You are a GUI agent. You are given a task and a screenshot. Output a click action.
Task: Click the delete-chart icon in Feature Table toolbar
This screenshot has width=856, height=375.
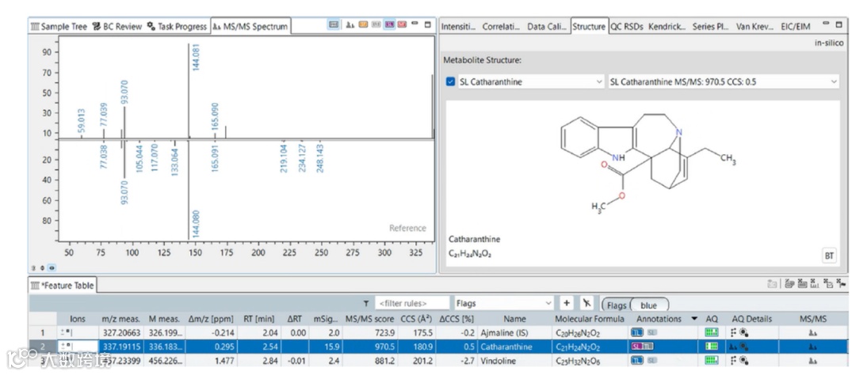815,284
